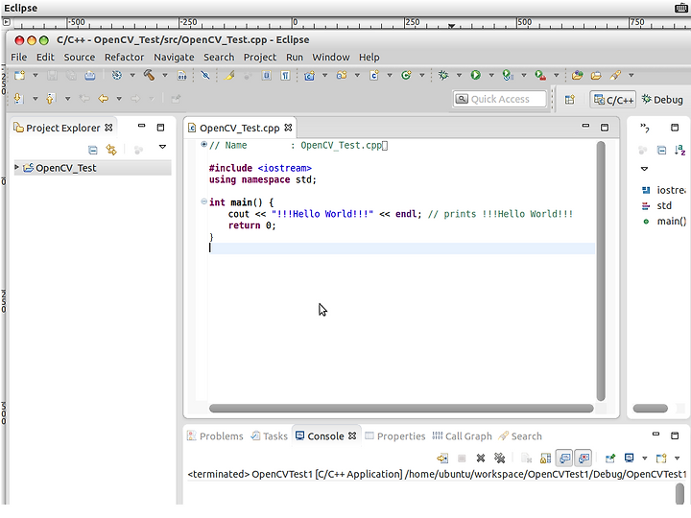Expand the OpenCV_Test project tree node
Screen dimensions: 691x518
click(16, 167)
